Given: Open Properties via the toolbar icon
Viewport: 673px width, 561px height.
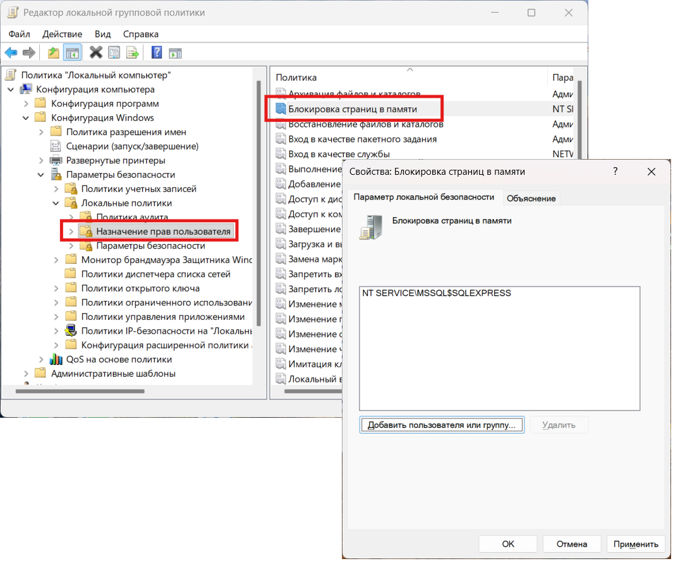Looking at the screenshot, I should 114,52.
